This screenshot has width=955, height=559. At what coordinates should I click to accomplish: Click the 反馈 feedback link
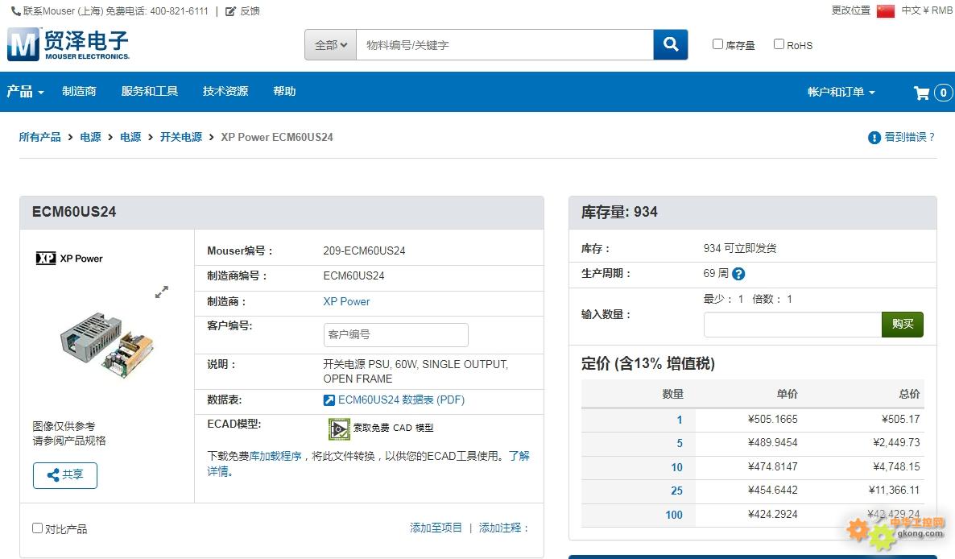tap(250, 11)
